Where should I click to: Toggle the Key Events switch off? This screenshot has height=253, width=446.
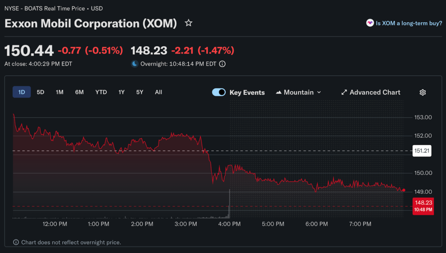click(x=219, y=92)
